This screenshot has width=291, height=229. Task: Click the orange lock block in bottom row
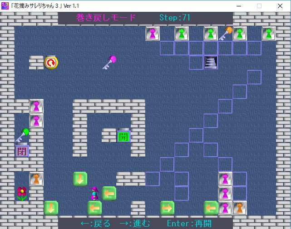tap(239, 208)
